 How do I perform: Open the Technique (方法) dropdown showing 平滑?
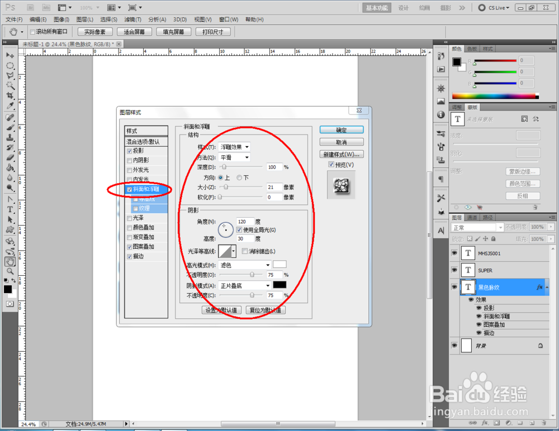pos(234,157)
